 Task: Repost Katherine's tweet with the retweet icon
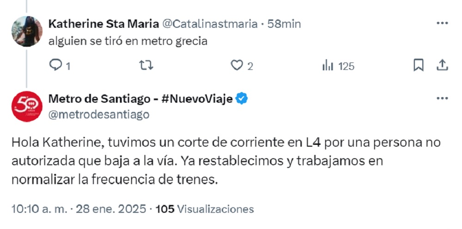pyautogui.click(x=146, y=66)
